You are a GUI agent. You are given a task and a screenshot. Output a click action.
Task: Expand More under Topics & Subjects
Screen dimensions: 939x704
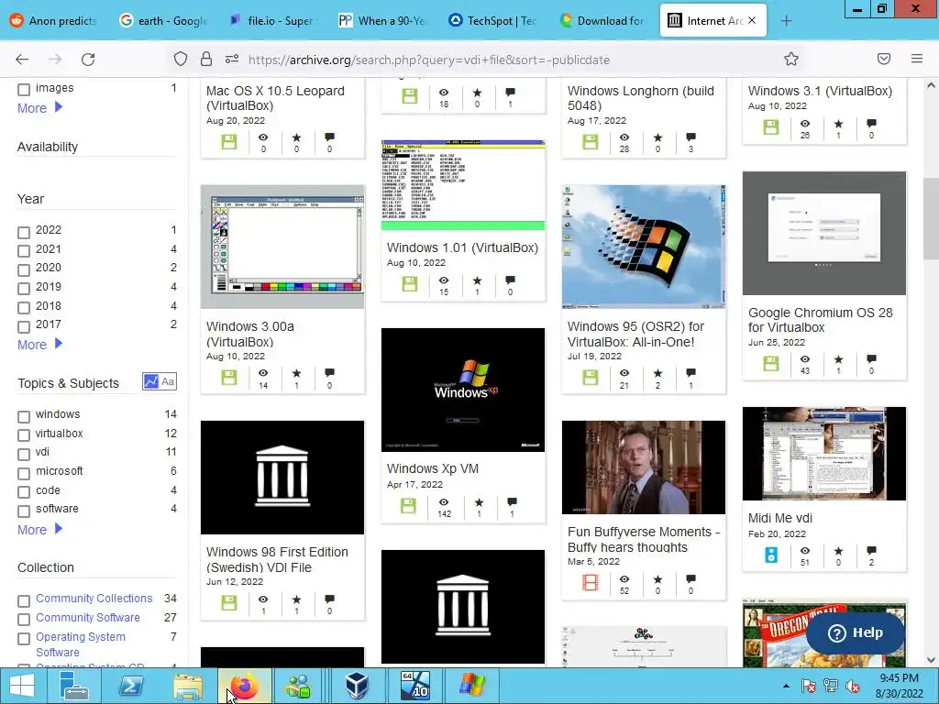39,529
